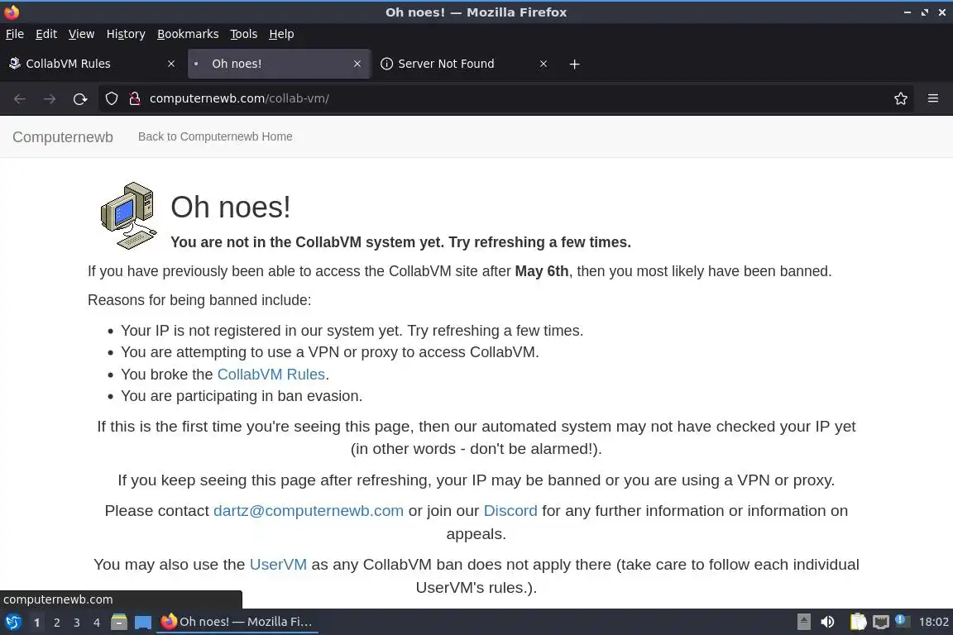The width and height of the screenshot is (953, 635).
Task: Open the CollabVM Rules link
Action: tap(271, 375)
